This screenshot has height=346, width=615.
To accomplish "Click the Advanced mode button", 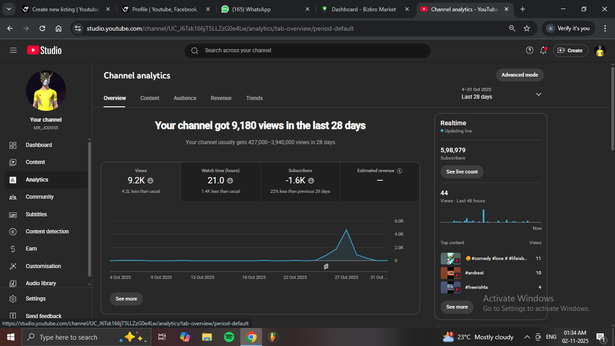I will [x=520, y=75].
